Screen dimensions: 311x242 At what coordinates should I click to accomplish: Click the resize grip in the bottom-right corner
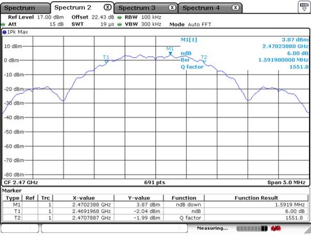[307, 230]
